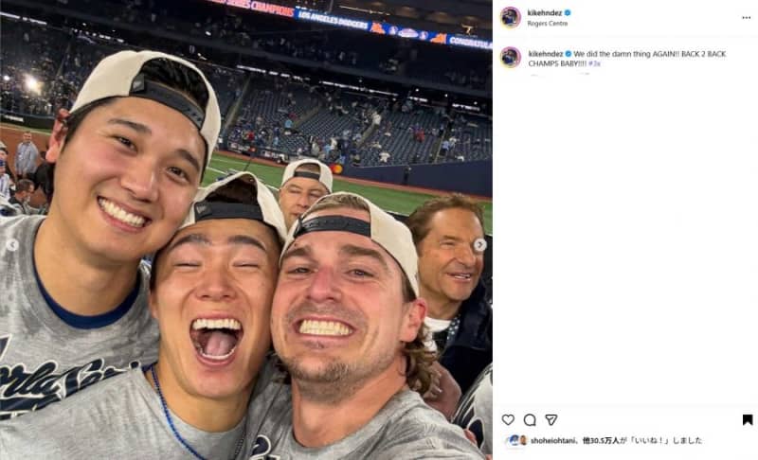Viewport: 758px width, 460px height.
Task: Share the post with the paper plane icon
Action: coord(550,419)
